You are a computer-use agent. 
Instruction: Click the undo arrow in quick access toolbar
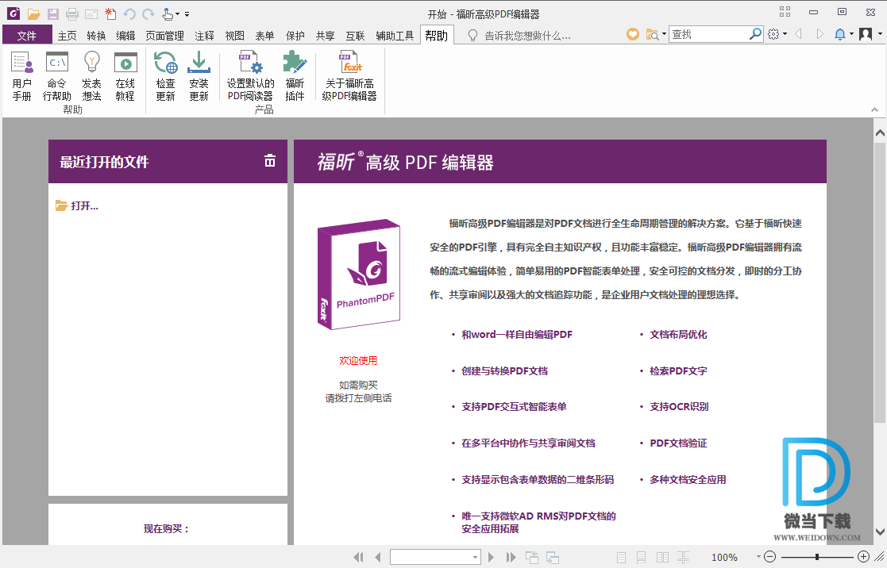[x=129, y=13]
